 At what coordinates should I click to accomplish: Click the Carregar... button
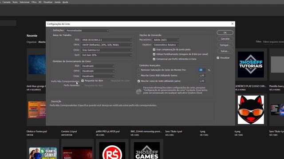click(225, 45)
